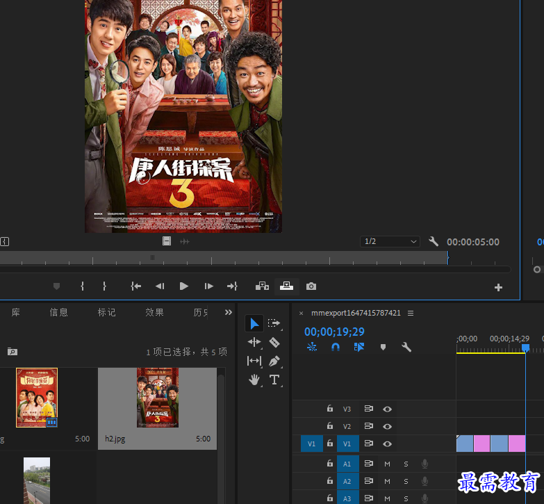
Task: Select the Ripple Edit tool
Action: tap(254, 342)
